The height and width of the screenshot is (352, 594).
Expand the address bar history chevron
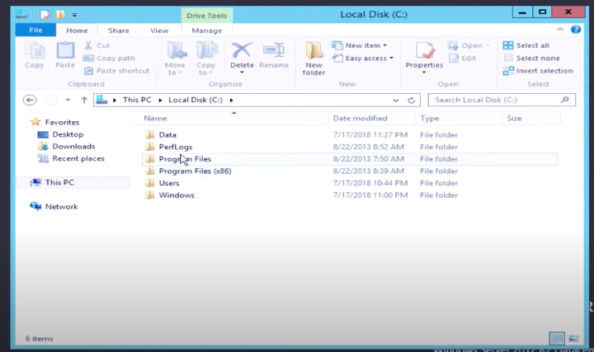[395, 101]
